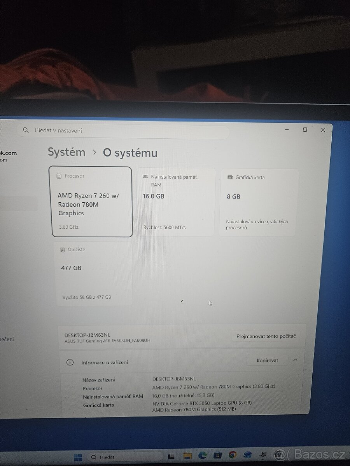Open the Grafická karta card
This screenshot has width=350, height=466.
pos(259,202)
